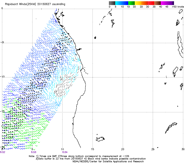Click the '20' longitude label on the bottom axis

[x=123, y=149]
